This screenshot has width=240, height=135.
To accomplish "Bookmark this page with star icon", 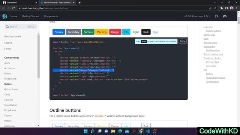I will pyautogui.click(x=215, y=8).
